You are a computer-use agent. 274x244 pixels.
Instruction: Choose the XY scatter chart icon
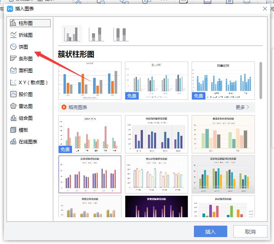coord(13,82)
